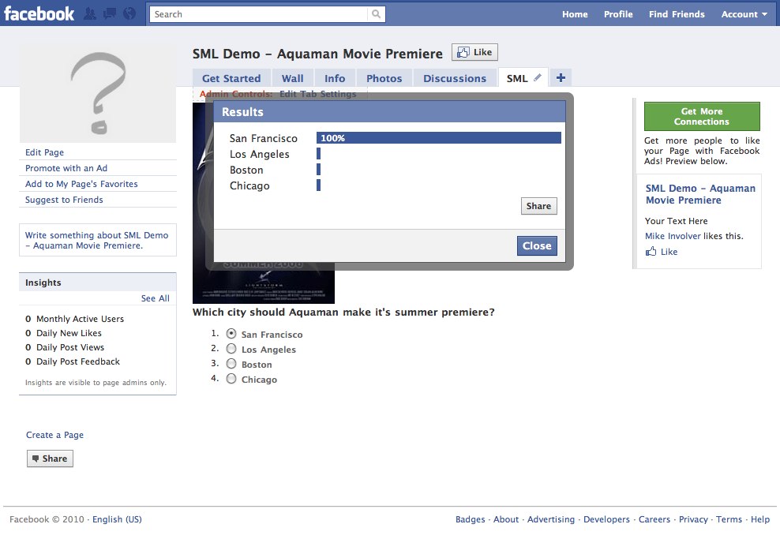Open Find Friends in top navigation
The image size is (780, 554).
tap(677, 14)
